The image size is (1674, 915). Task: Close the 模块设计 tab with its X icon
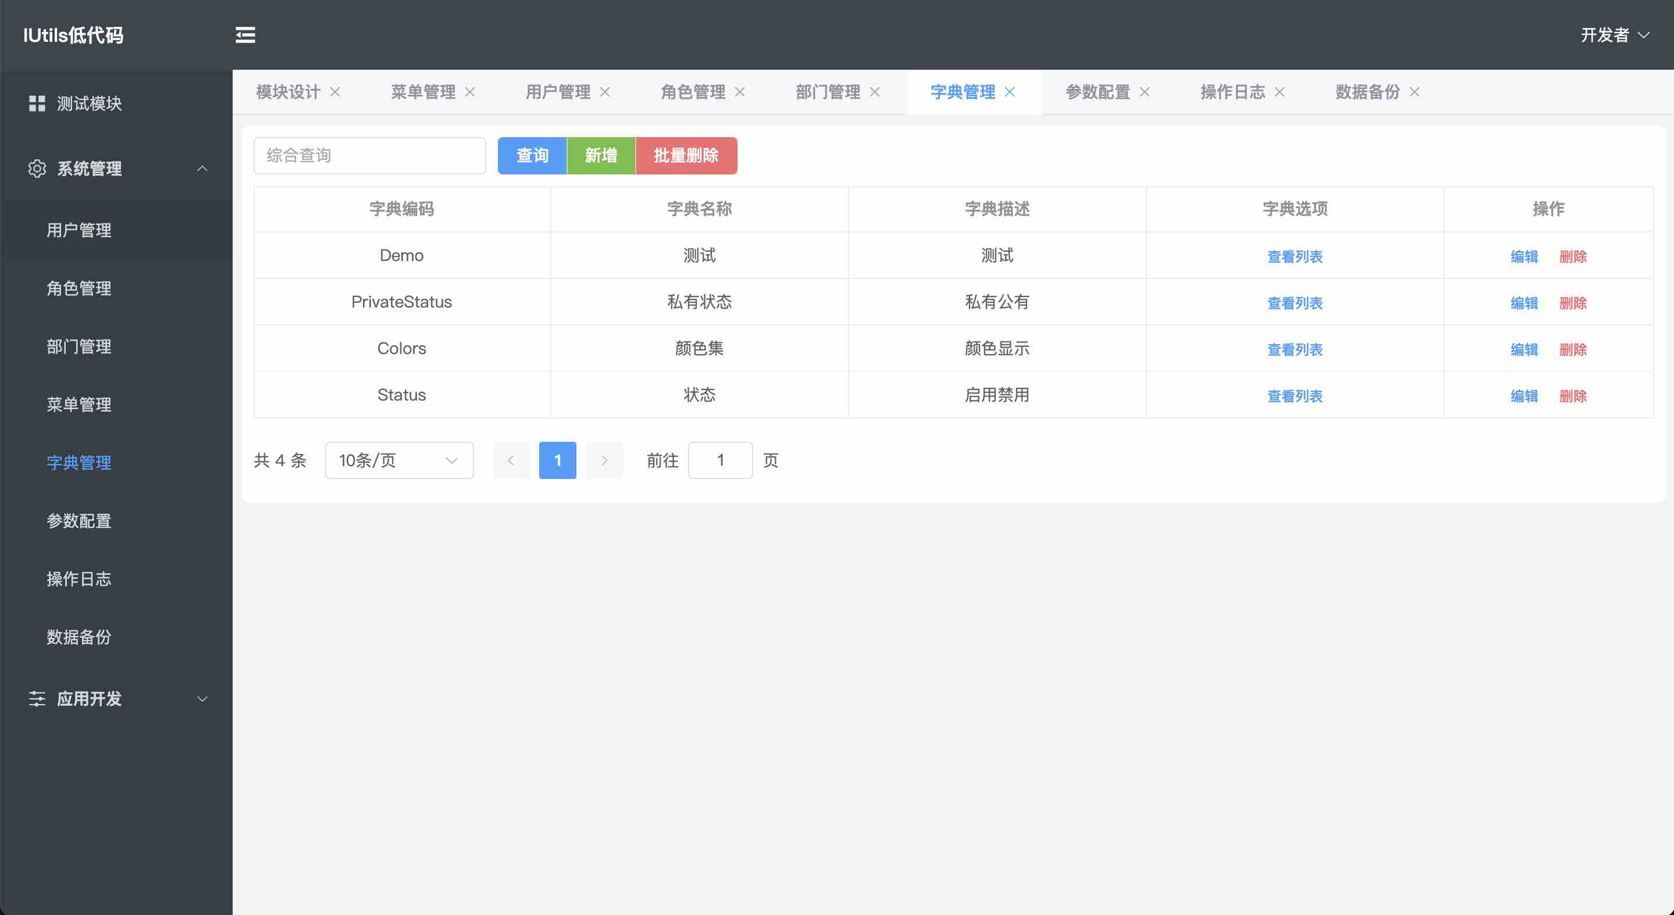[336, 92]
